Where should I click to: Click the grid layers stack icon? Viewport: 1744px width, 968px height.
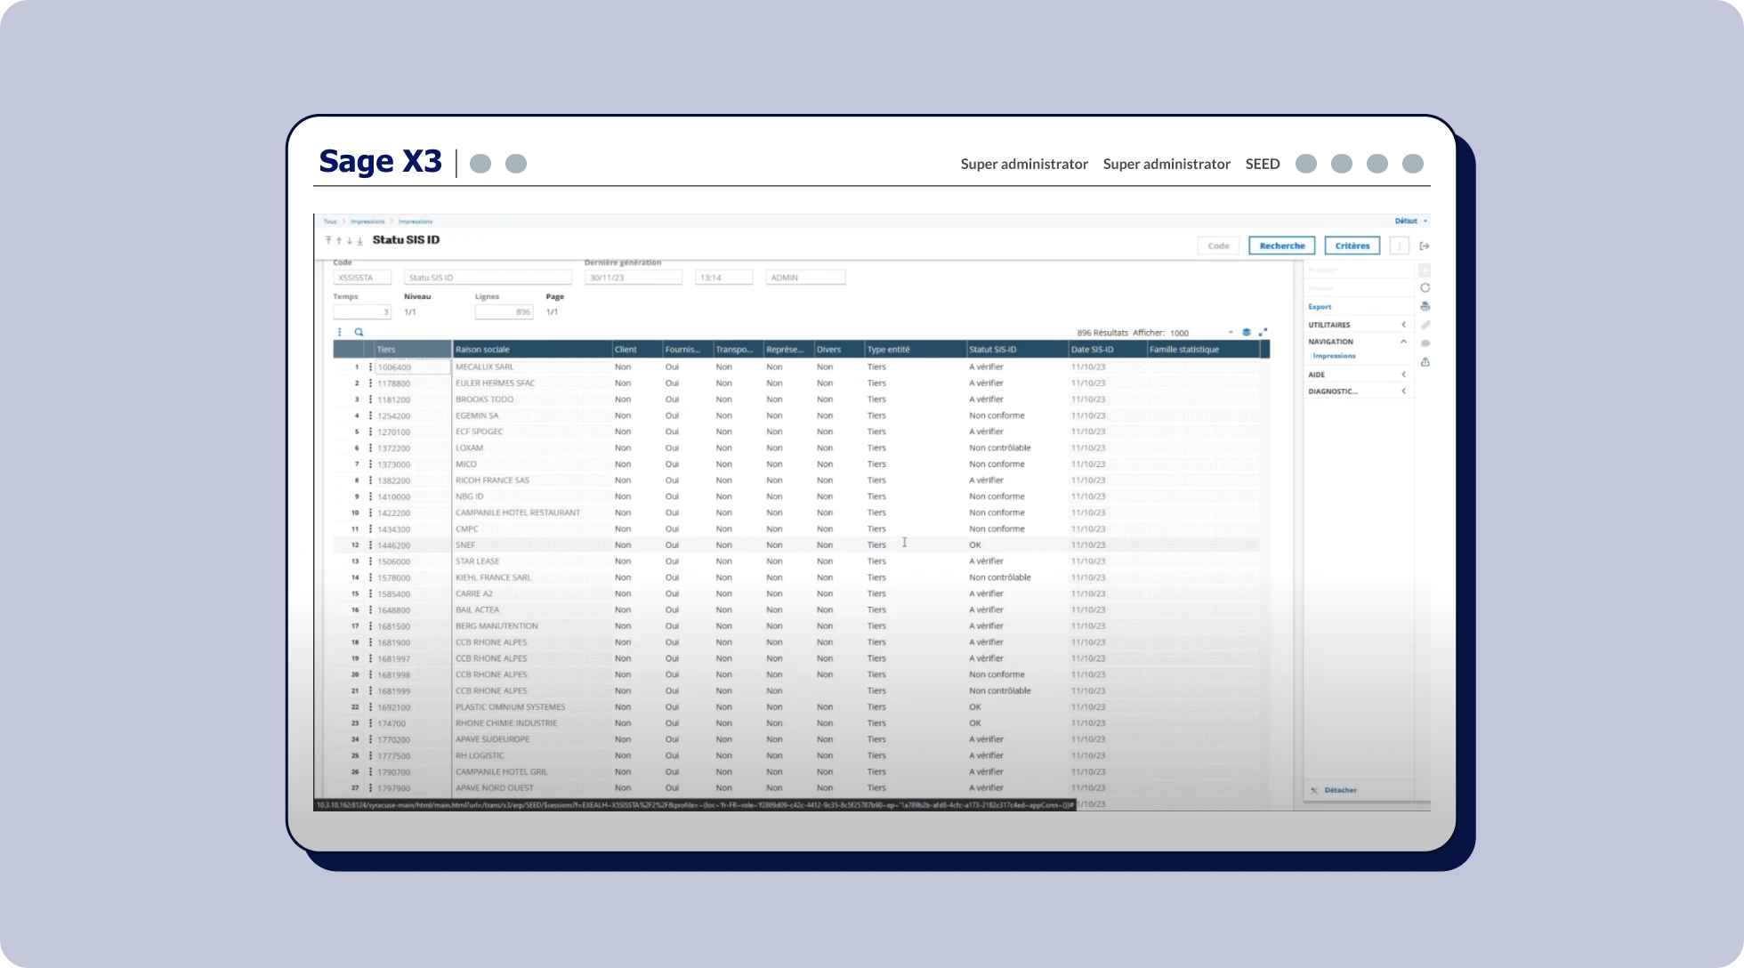1247,333
